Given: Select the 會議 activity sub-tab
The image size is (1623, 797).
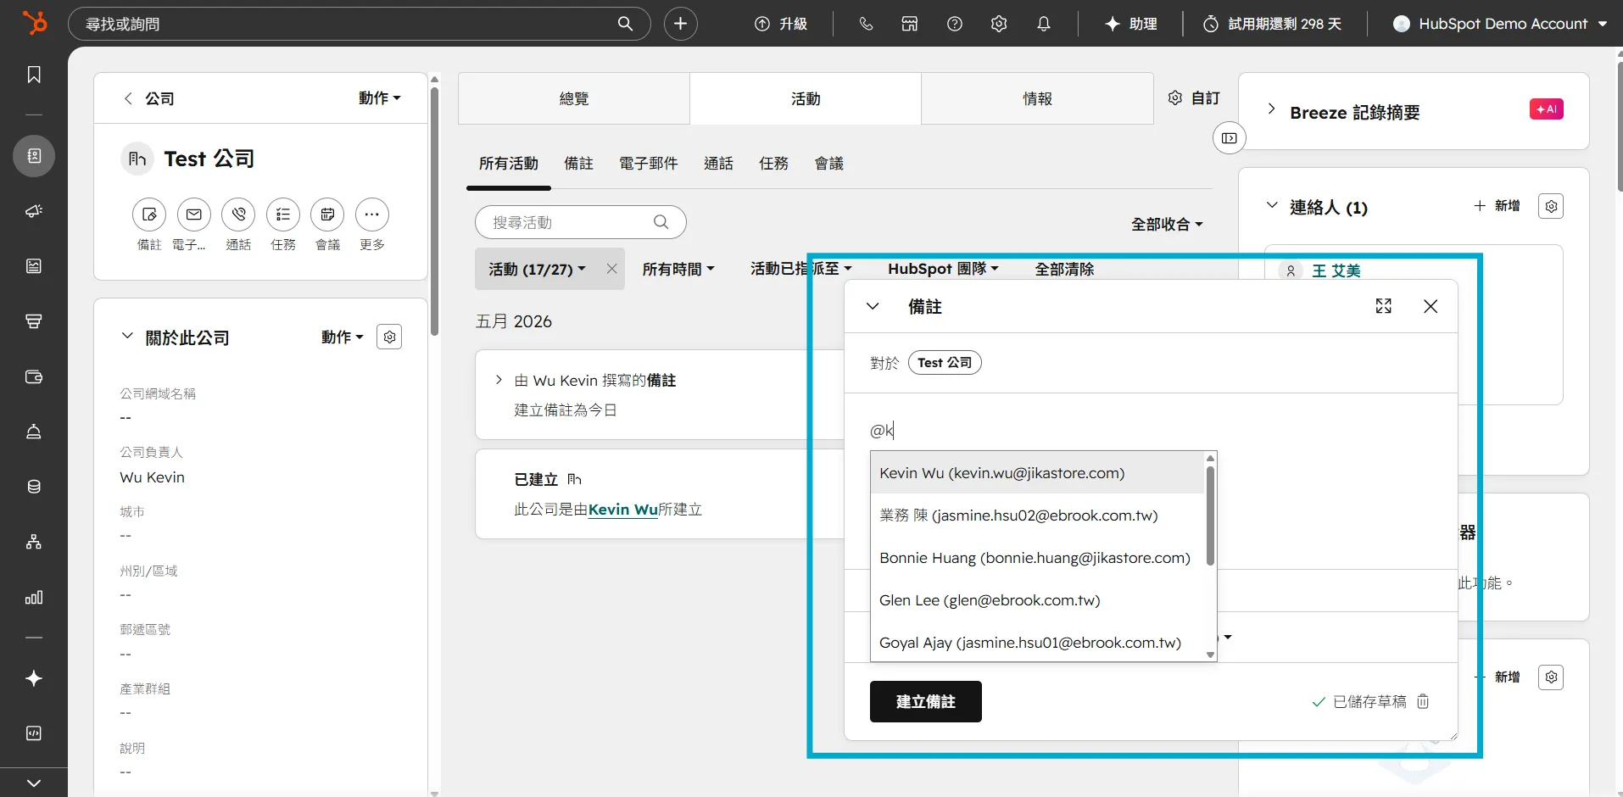Looking at the screenshot, I should coord(829,163).
